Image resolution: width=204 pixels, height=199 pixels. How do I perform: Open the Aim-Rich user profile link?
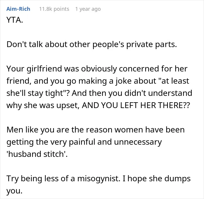point(18,9)
